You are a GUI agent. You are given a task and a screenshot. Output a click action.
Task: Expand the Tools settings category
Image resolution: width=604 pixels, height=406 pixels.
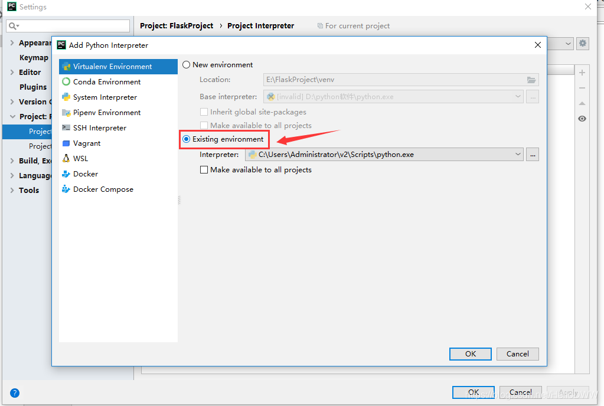(12, 190)
